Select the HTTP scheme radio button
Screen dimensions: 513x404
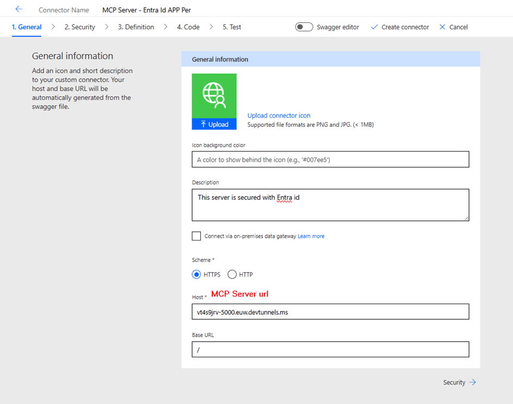(232, 275)
